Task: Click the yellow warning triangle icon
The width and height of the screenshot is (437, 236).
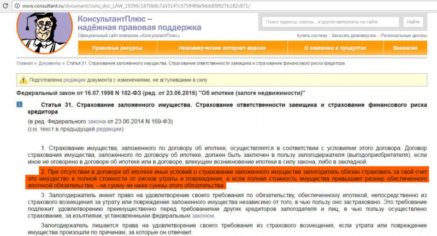Action: click(x=23, y=80)
